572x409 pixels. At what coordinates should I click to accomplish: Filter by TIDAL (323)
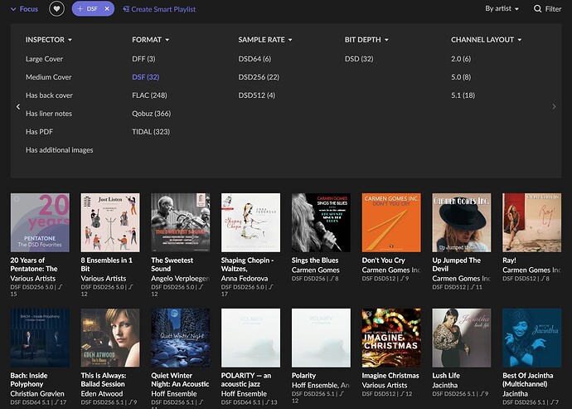click(151, 132)
